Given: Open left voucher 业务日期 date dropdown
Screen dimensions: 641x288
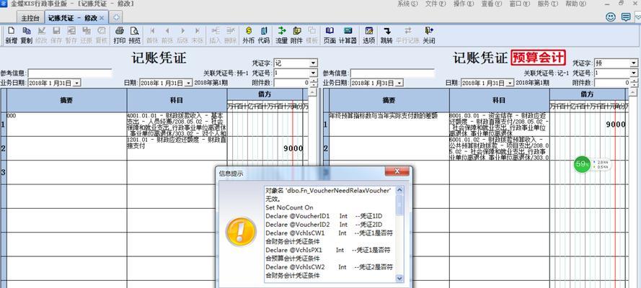Looking at the screenshot, I should [77, 83].
